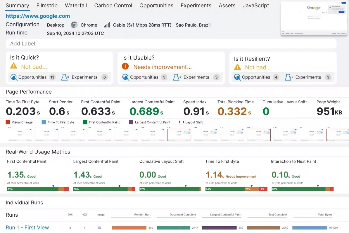This screenshot has height=233, width=349.
Task: Click the First Contentful Paint 83% distribution bar
Action: 38,189
